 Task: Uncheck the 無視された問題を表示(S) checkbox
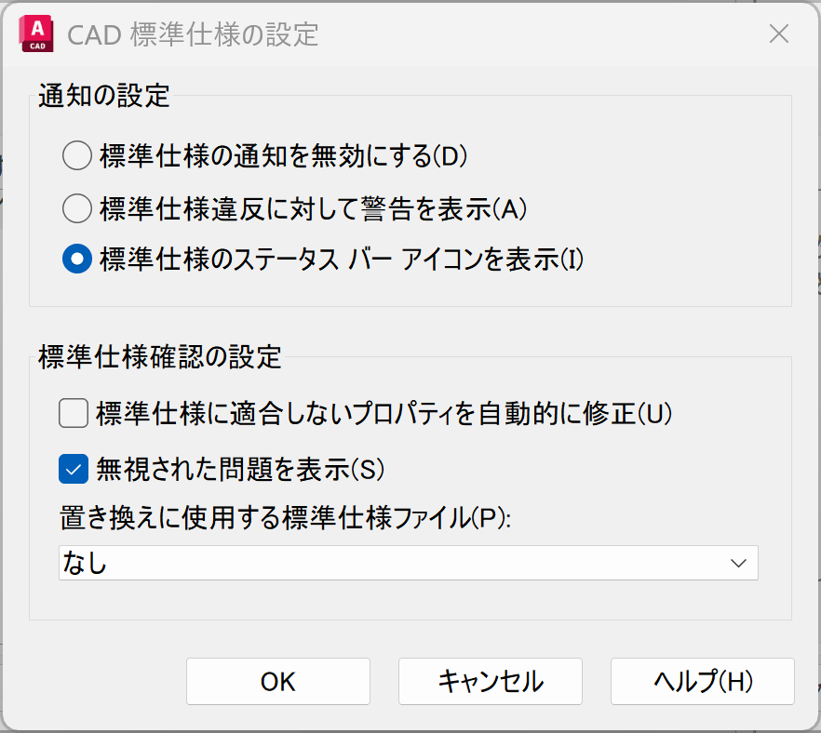click(73, 469)
